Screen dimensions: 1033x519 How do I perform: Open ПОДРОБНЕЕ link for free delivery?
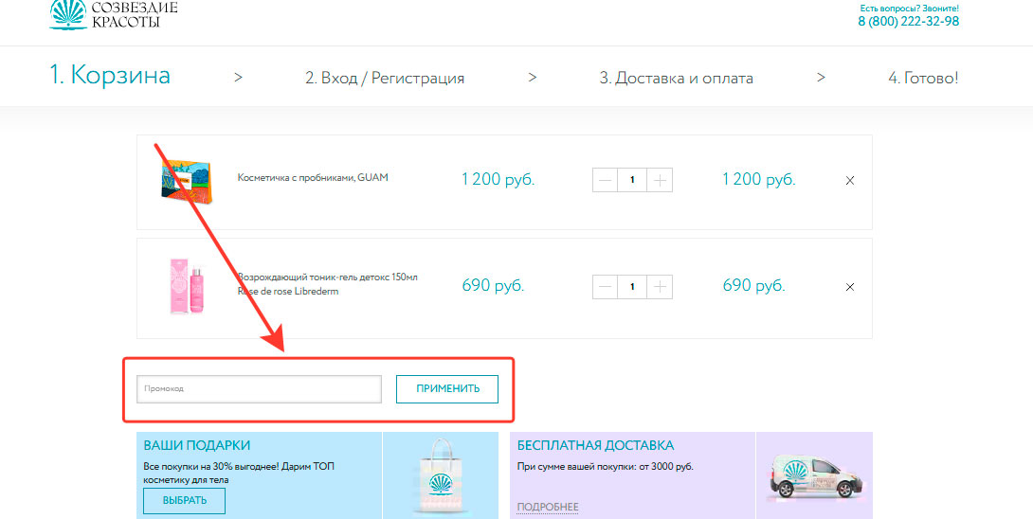[548, 507]
